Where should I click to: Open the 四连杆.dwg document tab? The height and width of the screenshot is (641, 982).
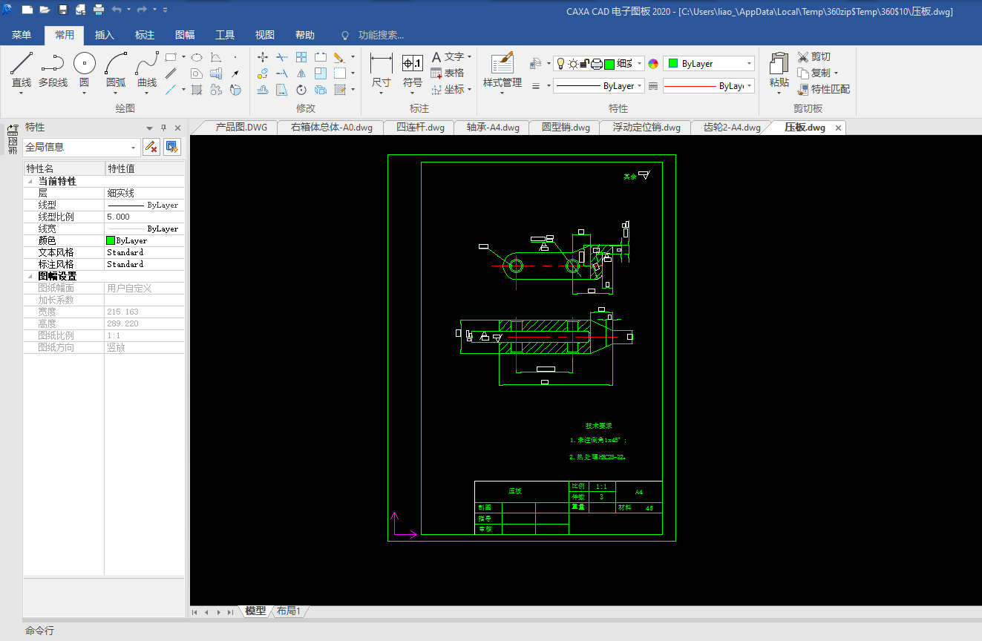coord(420,128)
